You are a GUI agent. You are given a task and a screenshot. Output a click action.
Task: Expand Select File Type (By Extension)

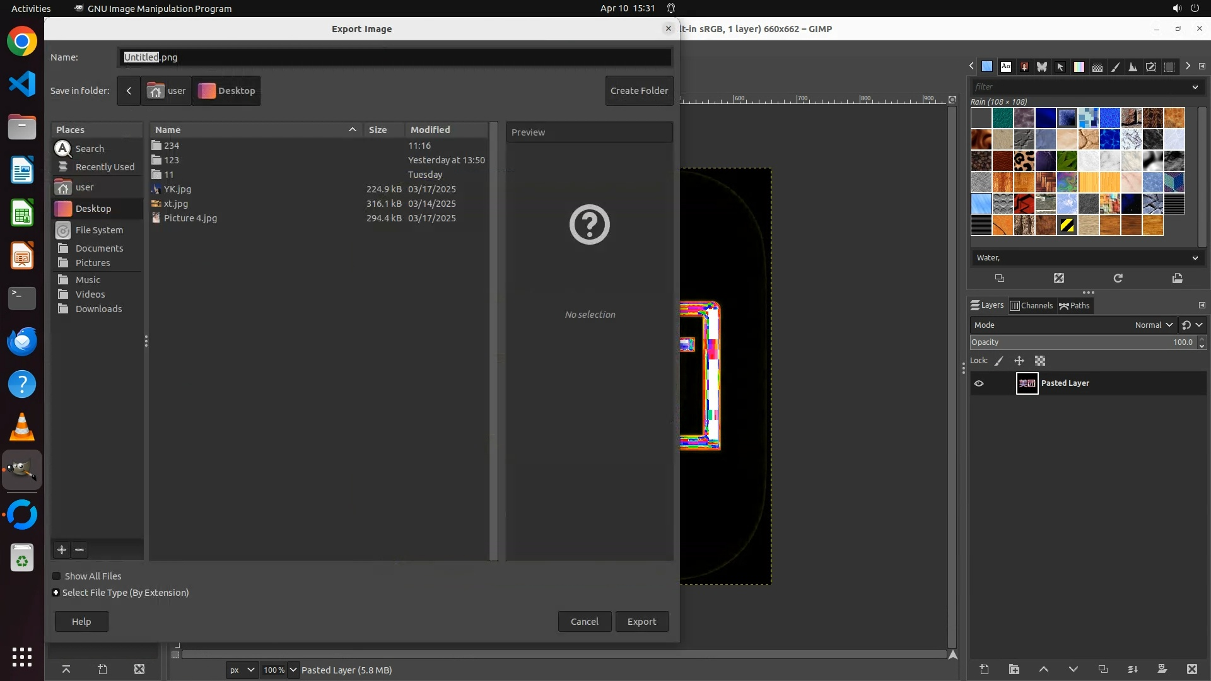click(56, 593)
